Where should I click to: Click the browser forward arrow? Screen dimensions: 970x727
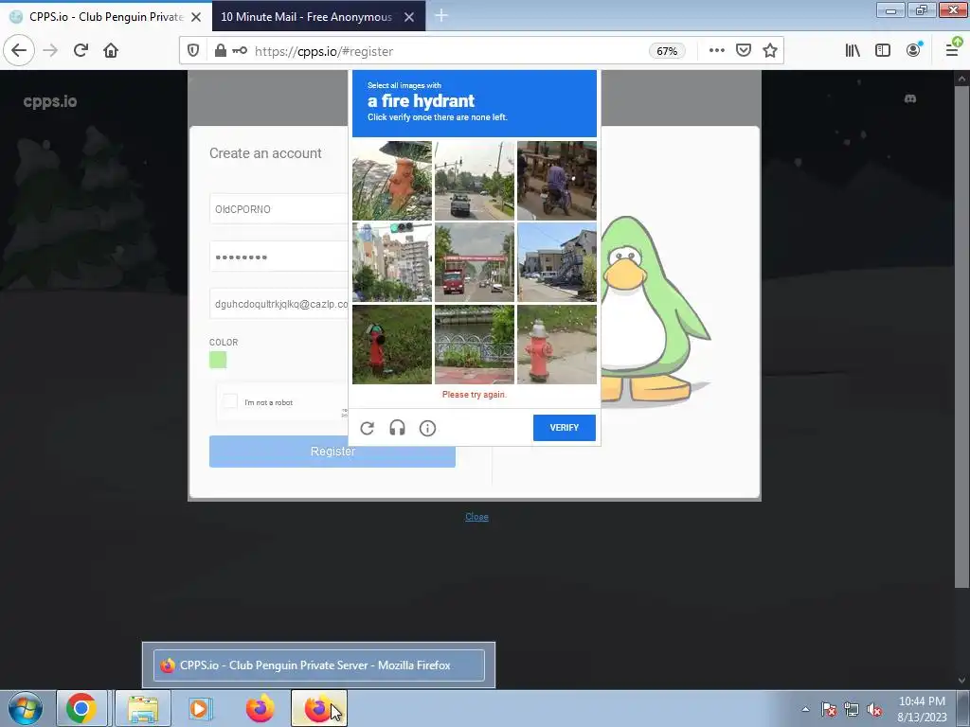pyautogui.click(x=50, y=51)
